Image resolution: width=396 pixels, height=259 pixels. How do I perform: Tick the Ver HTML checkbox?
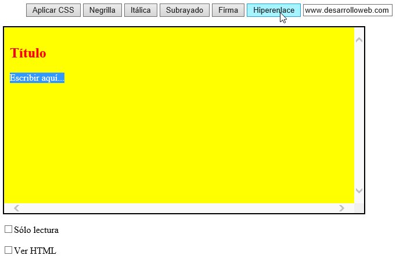(8, 250)
